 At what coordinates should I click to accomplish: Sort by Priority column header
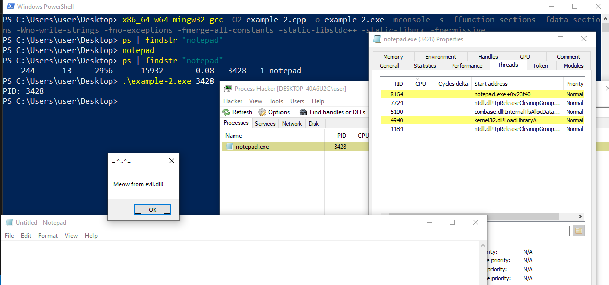pyautogui.click(x=574, y=84)
